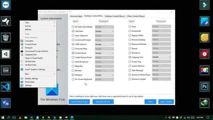The height and width of the screenshot is (120, 213).
Task: Expand the Sort by submenu arrow
Action: coord(54,26)
